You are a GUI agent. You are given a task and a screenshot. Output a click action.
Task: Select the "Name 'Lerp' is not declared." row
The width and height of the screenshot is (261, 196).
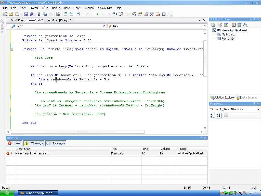click(107, 153)
